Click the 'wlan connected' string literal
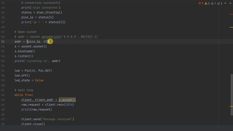This screenshot has width=233, height=131. tap(45, 8)
